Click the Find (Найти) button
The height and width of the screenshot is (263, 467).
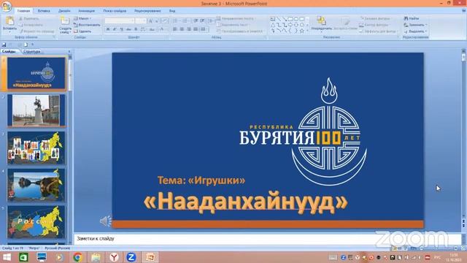pyautogui.click(x=412, y=18)
